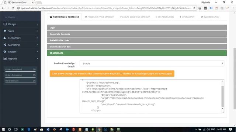Click the volume speaker tray icon
The height and width of the screenshot is (132, 236).
[x=208, y=129]
